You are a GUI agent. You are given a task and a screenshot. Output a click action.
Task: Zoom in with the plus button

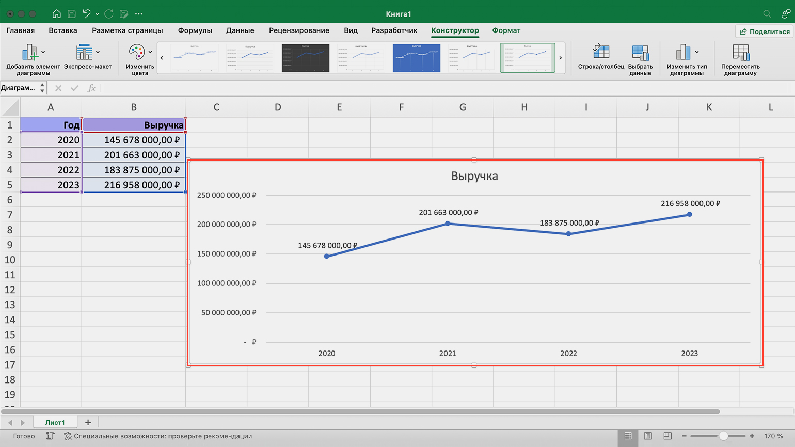pyautogui.click(x=752, y=436)
